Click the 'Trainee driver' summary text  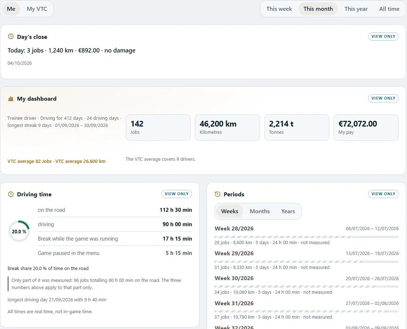click(64, 122)
